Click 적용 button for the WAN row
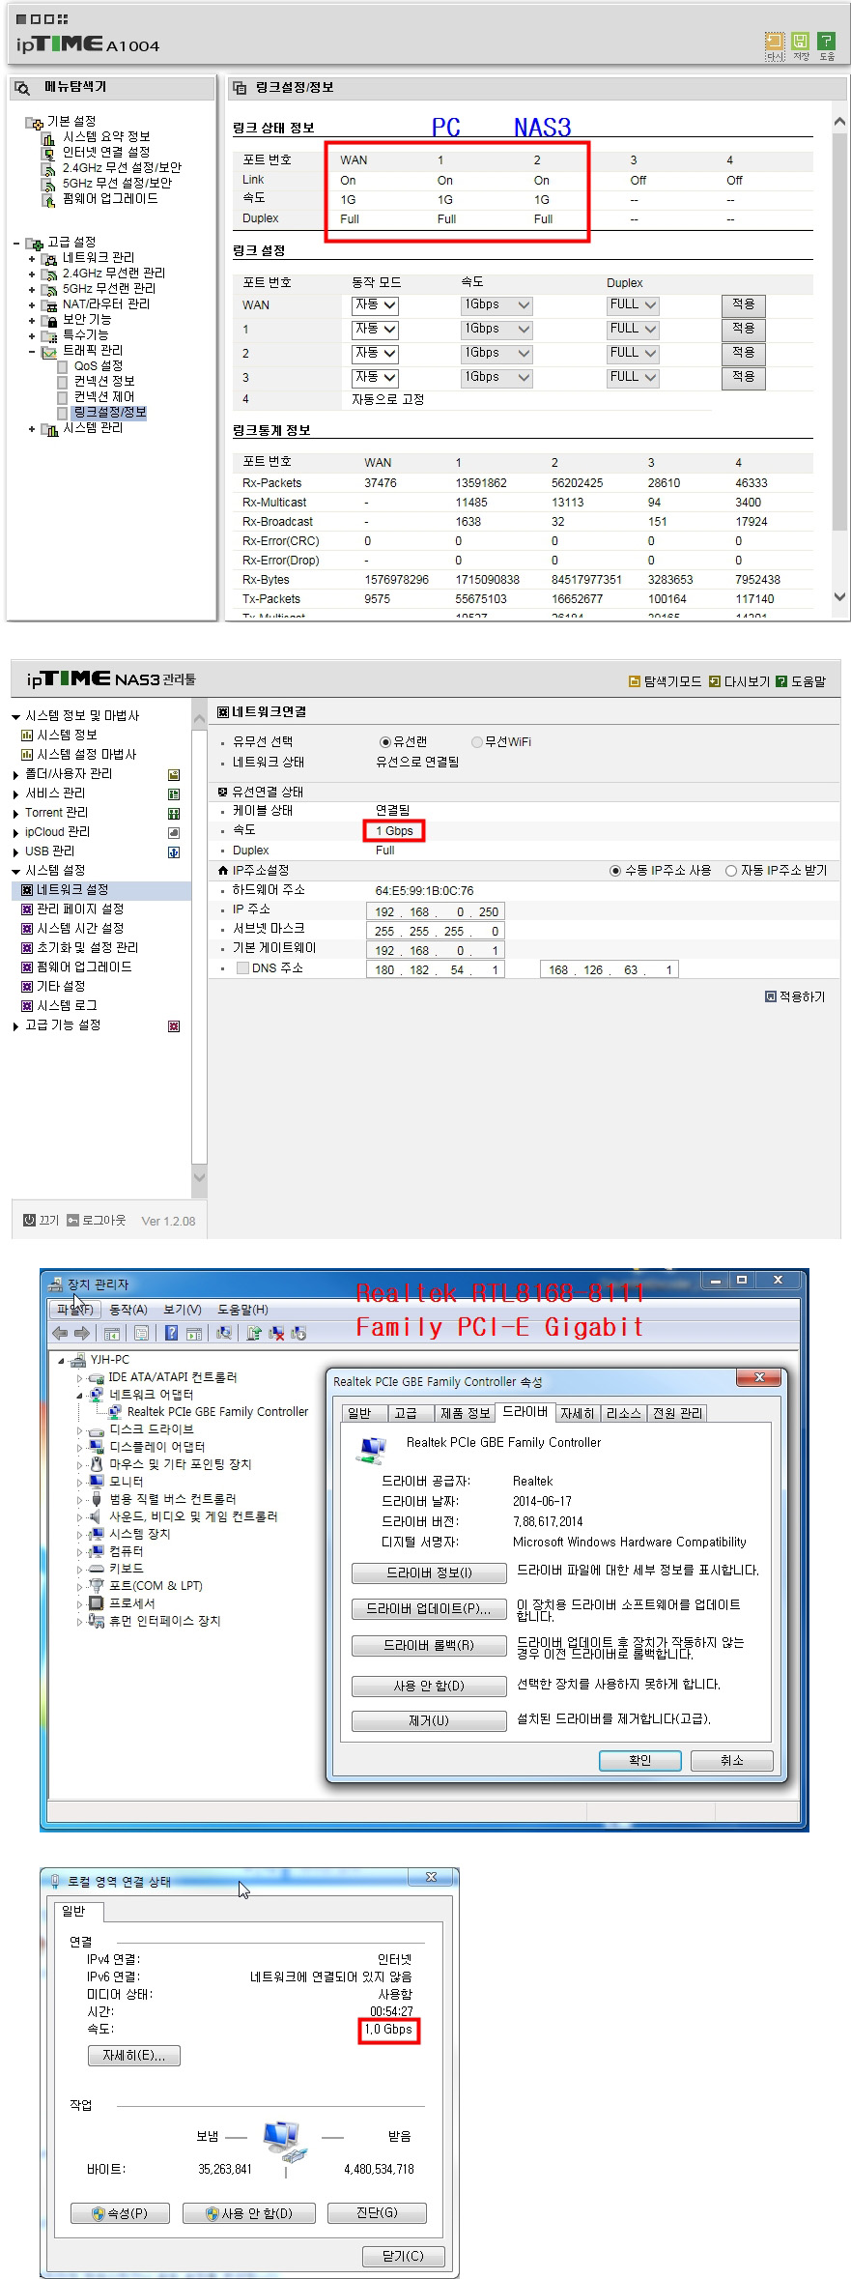This screenshot has width=851, height=2279. pos(743,305)
